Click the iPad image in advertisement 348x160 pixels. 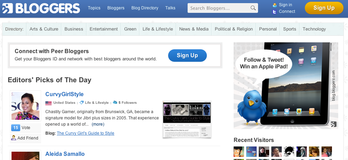pos(295,84)
